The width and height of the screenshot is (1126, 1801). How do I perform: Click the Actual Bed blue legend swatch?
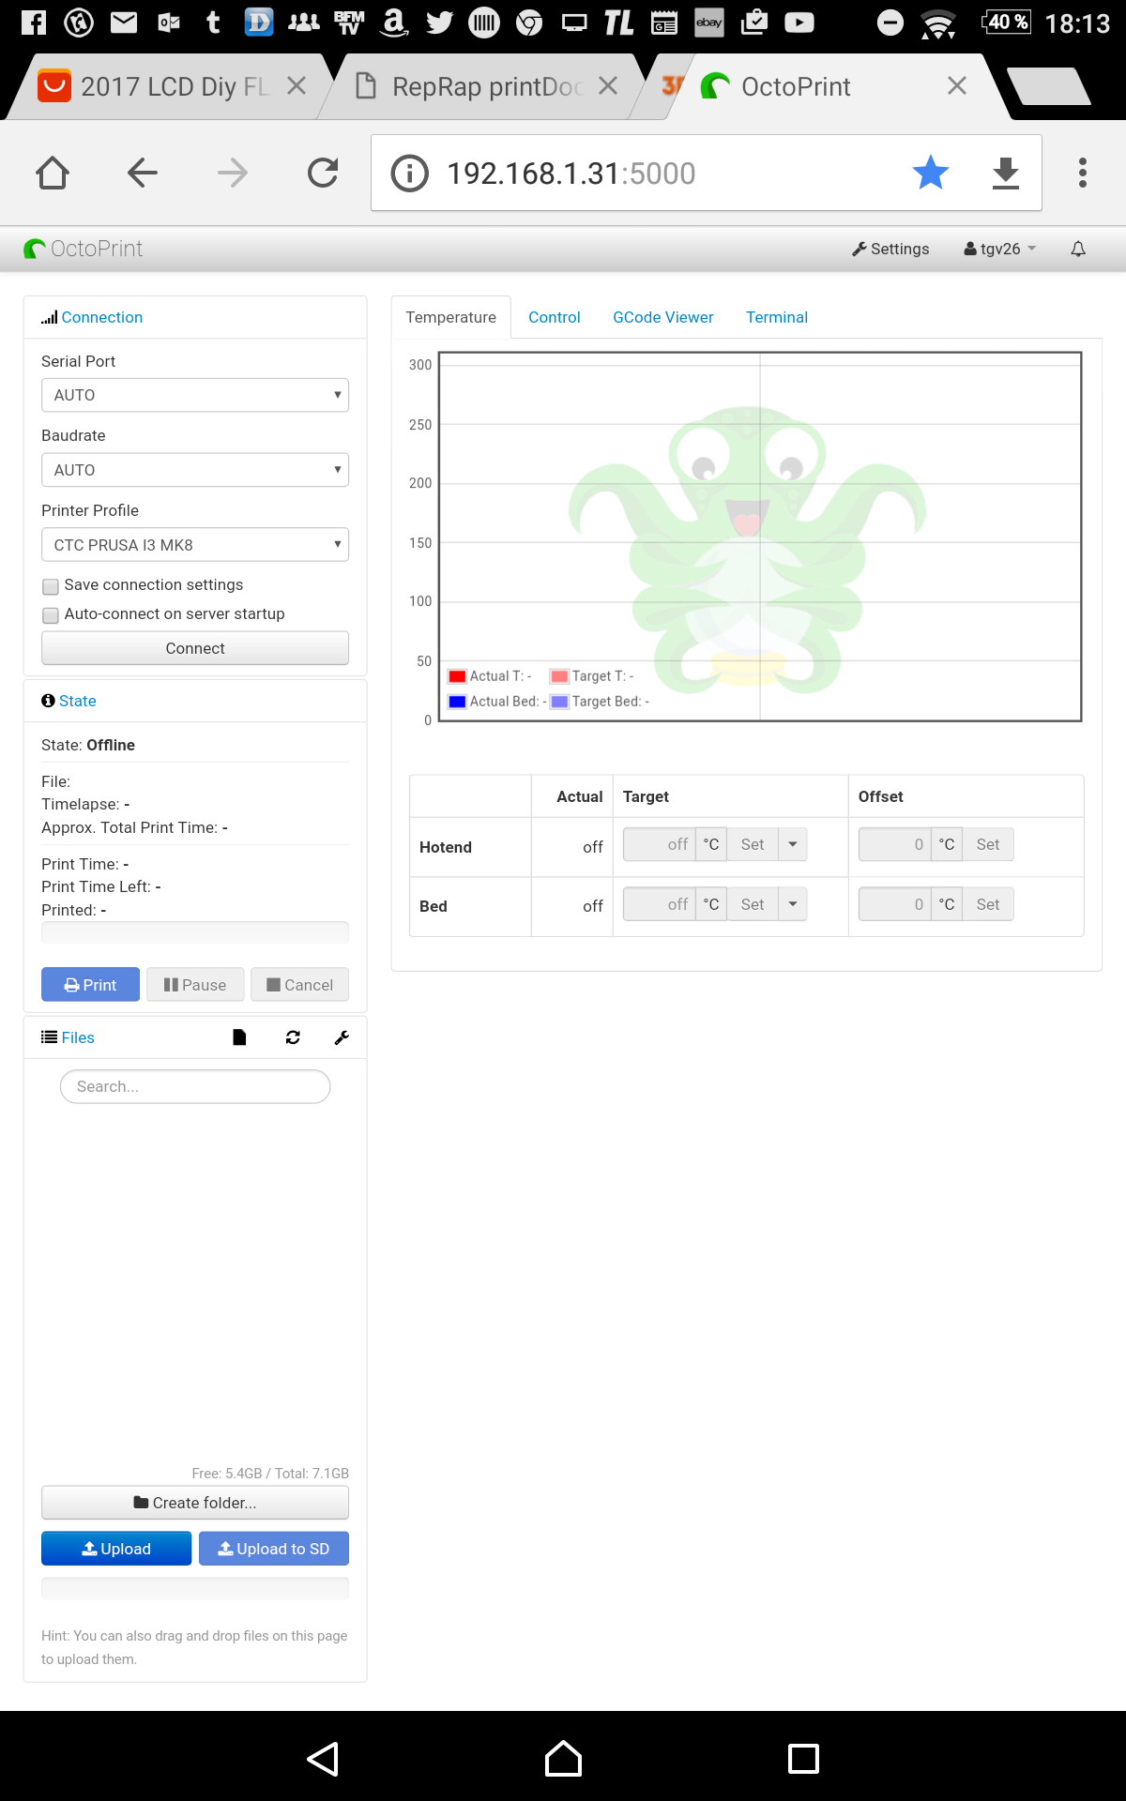pos(457,702)
